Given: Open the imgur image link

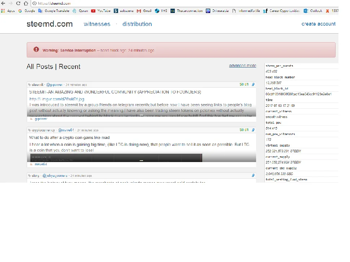Looking at the screenshot, I should tap(57, 99).
